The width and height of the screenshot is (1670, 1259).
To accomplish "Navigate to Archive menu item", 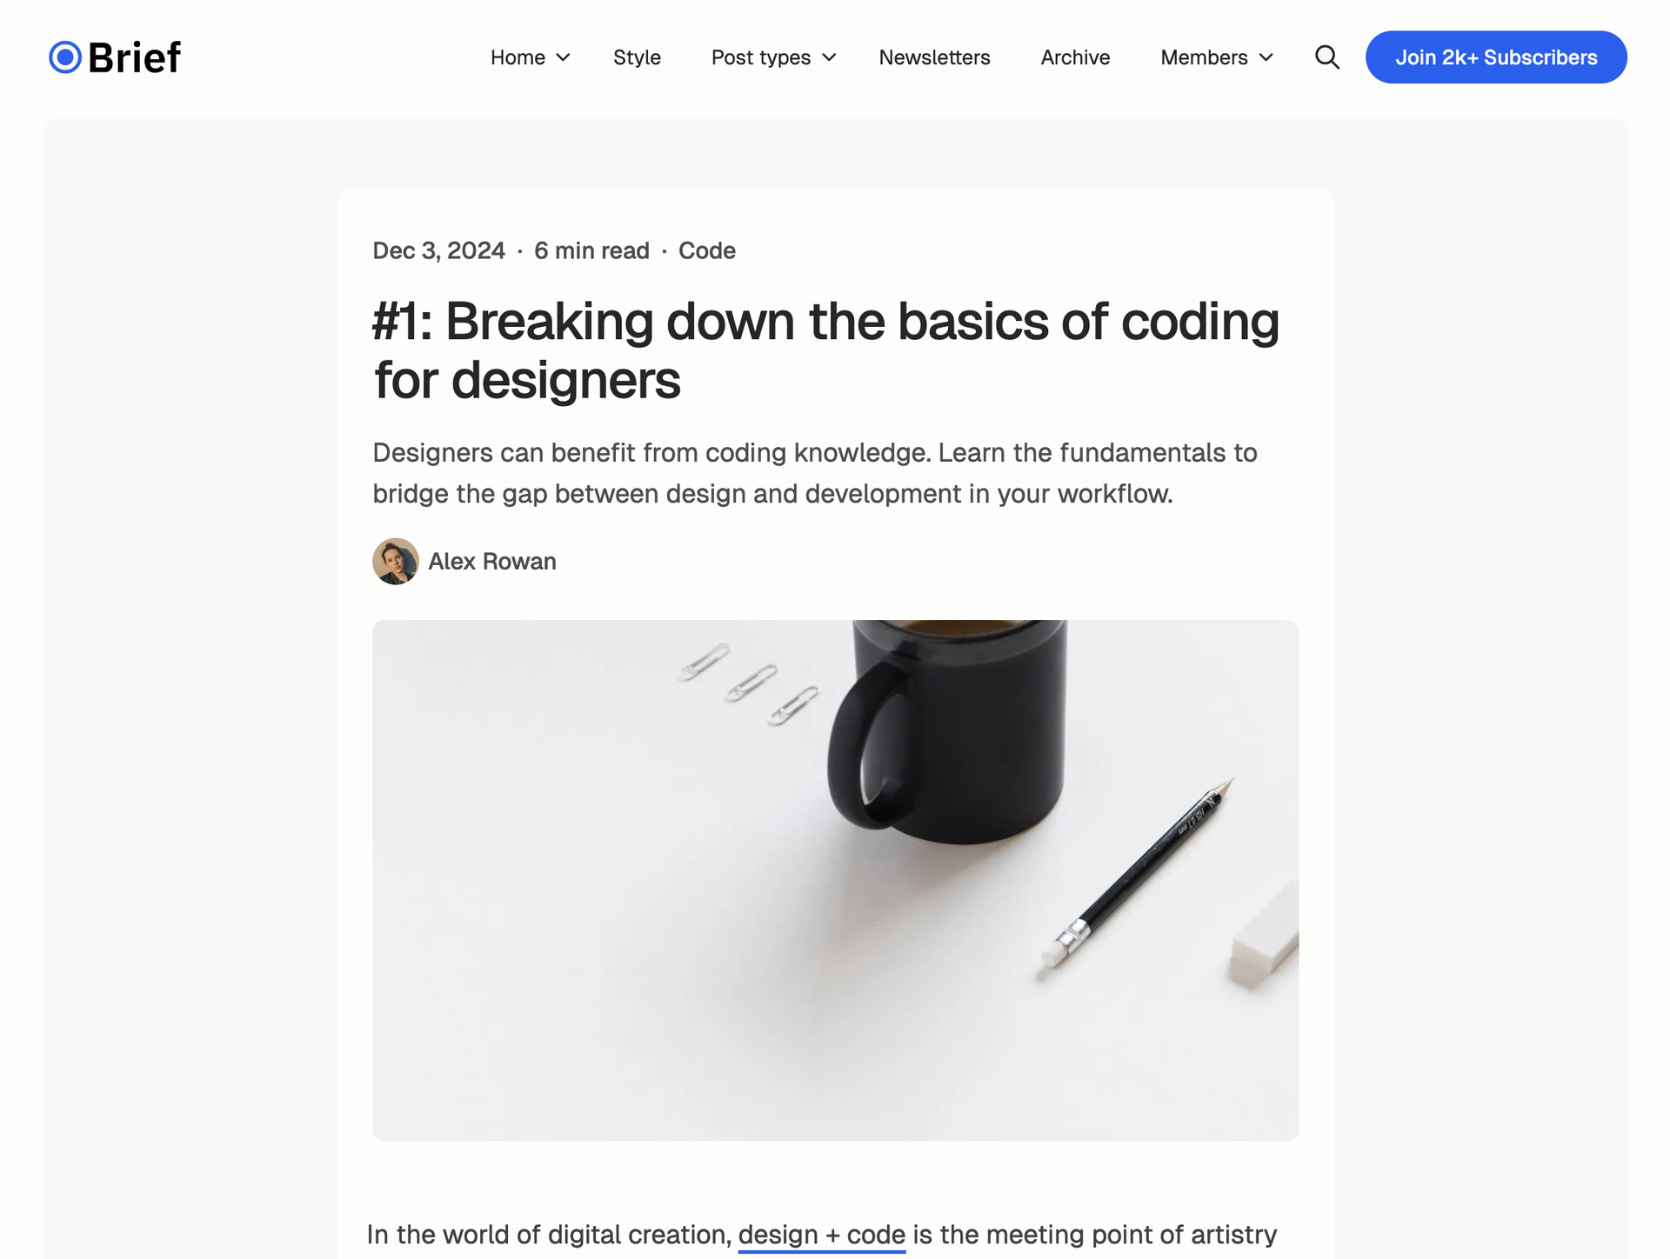I will 1073,57.
